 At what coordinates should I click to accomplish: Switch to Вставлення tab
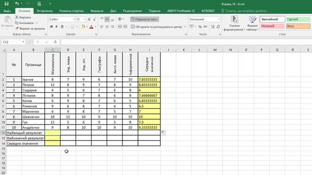click(45, 11)
